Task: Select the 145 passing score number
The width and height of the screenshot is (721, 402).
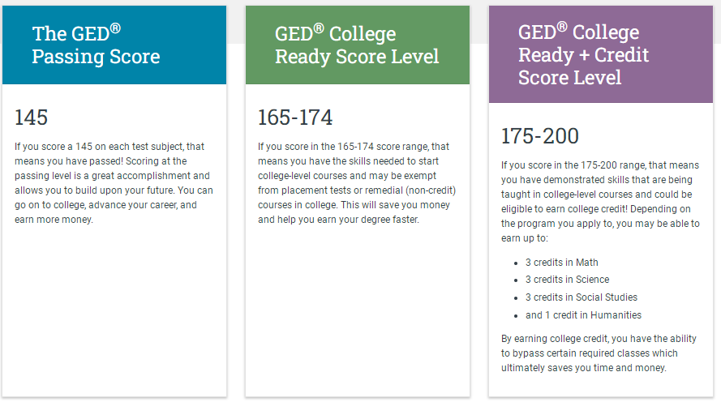Action: [32, 118]
